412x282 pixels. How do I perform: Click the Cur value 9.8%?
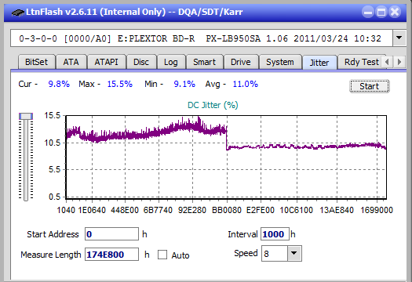[x=59, y=84]
